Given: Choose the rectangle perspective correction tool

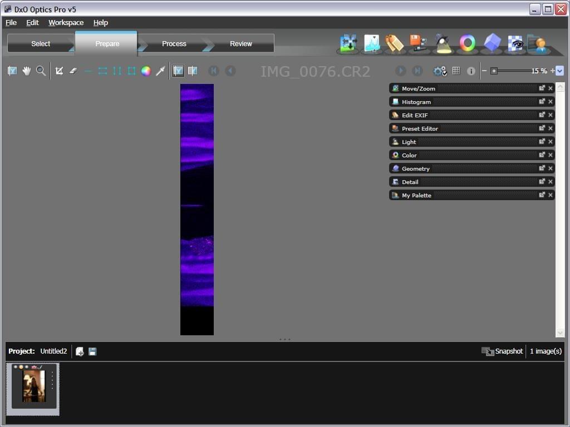Looking at the screenshot, I should tap(131, 71).
